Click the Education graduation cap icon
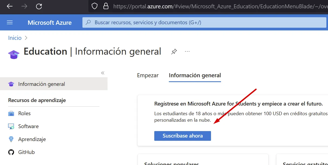 pyautogui.click(x=14, y=54)
